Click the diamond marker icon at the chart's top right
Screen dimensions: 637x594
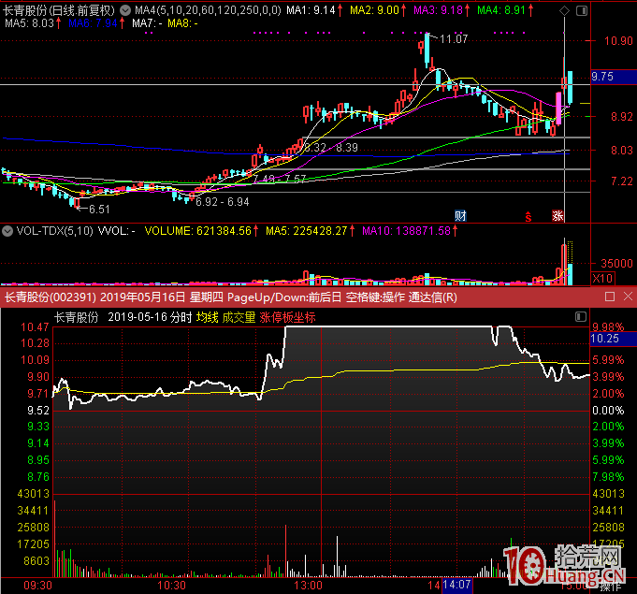[x=564, y=11]
